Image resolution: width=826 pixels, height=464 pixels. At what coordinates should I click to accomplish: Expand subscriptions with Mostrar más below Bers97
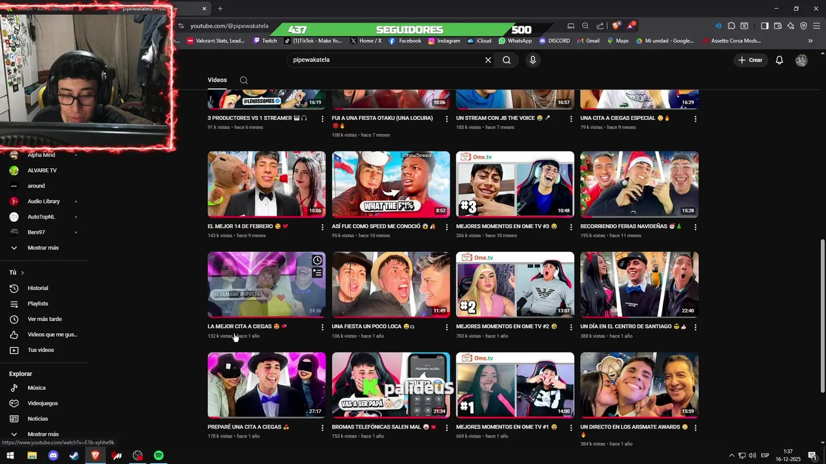pyautogui.click(x=44, y=247)
